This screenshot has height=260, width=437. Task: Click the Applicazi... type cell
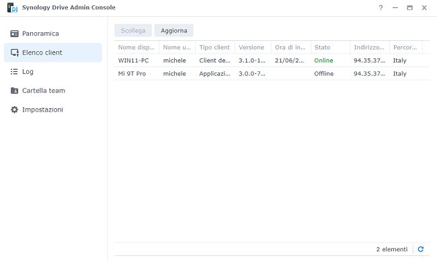click(215, 74)
